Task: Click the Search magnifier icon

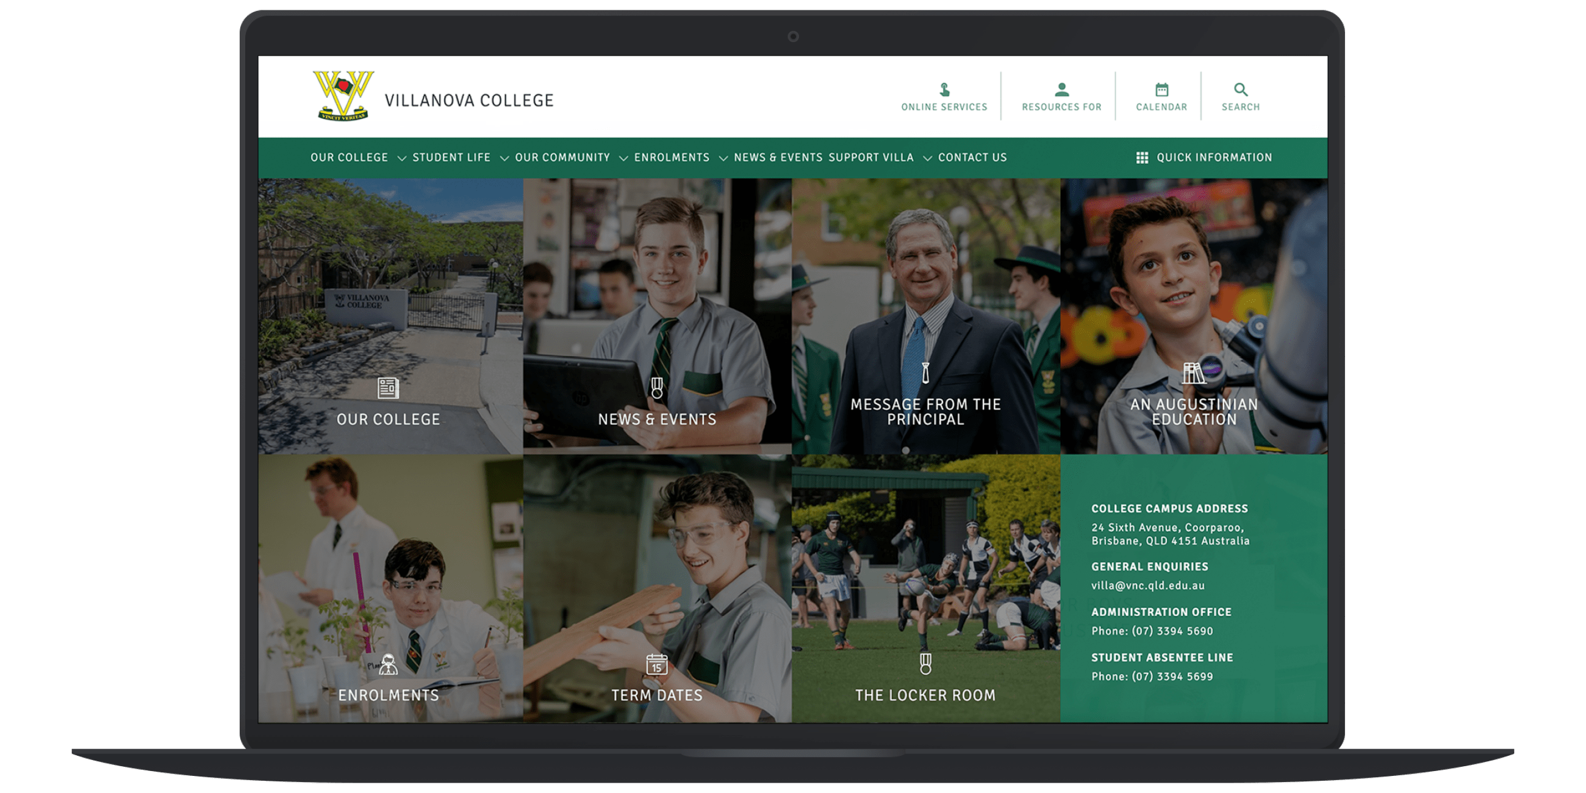Action: (x=1241, y=90)
